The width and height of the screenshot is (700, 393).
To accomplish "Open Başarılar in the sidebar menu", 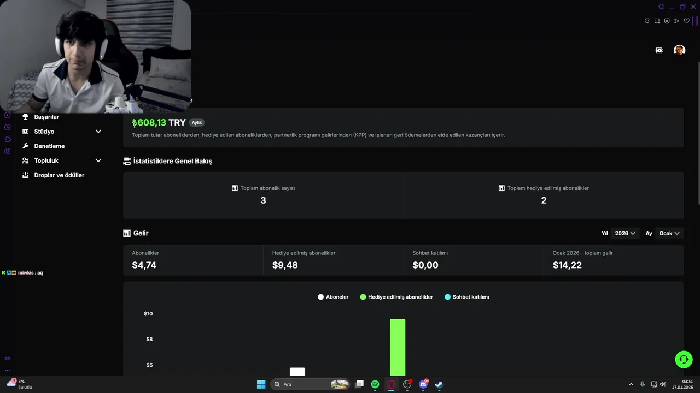I will 46,117.
